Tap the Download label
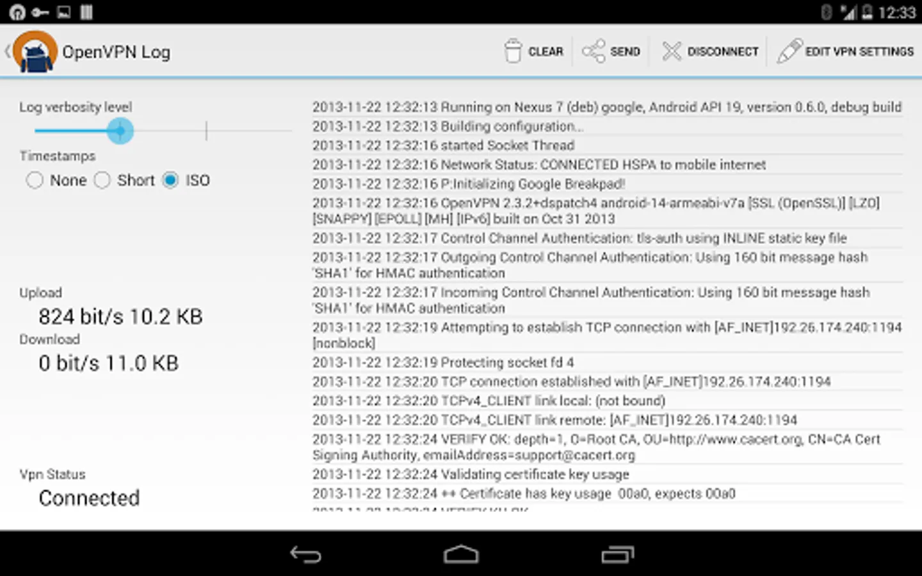The height and width of the screenshot is (576, 922). 49,339
